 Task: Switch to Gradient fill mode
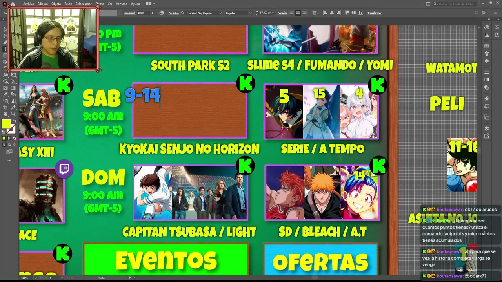[9, 138]
